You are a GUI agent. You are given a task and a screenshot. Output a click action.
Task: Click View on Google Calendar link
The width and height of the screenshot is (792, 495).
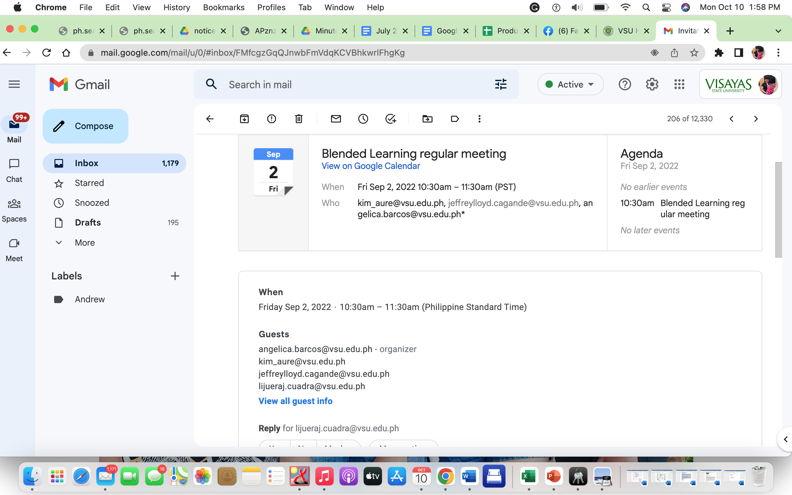click(x=370, y=166)
